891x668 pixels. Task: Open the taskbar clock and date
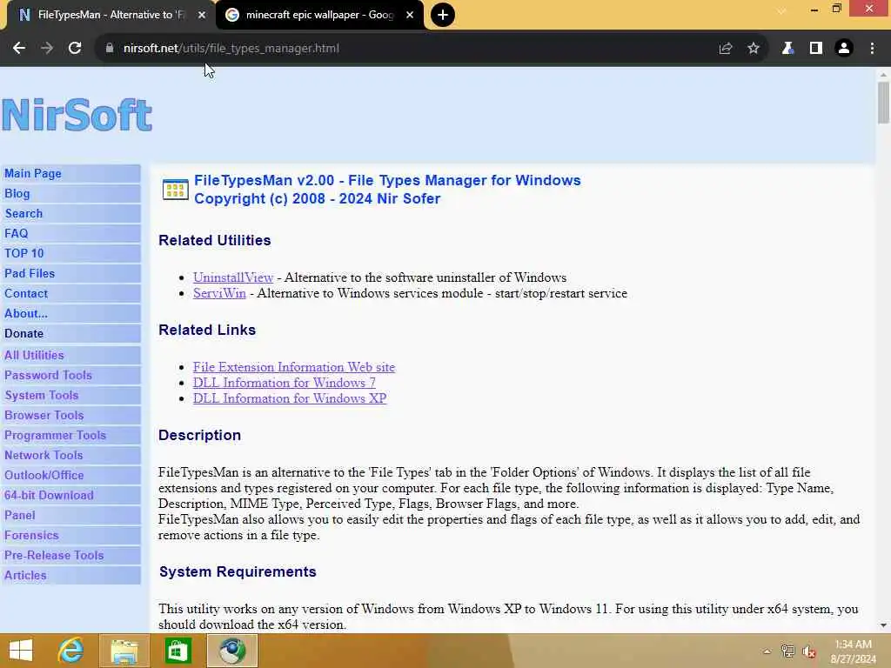click(853, 651)
